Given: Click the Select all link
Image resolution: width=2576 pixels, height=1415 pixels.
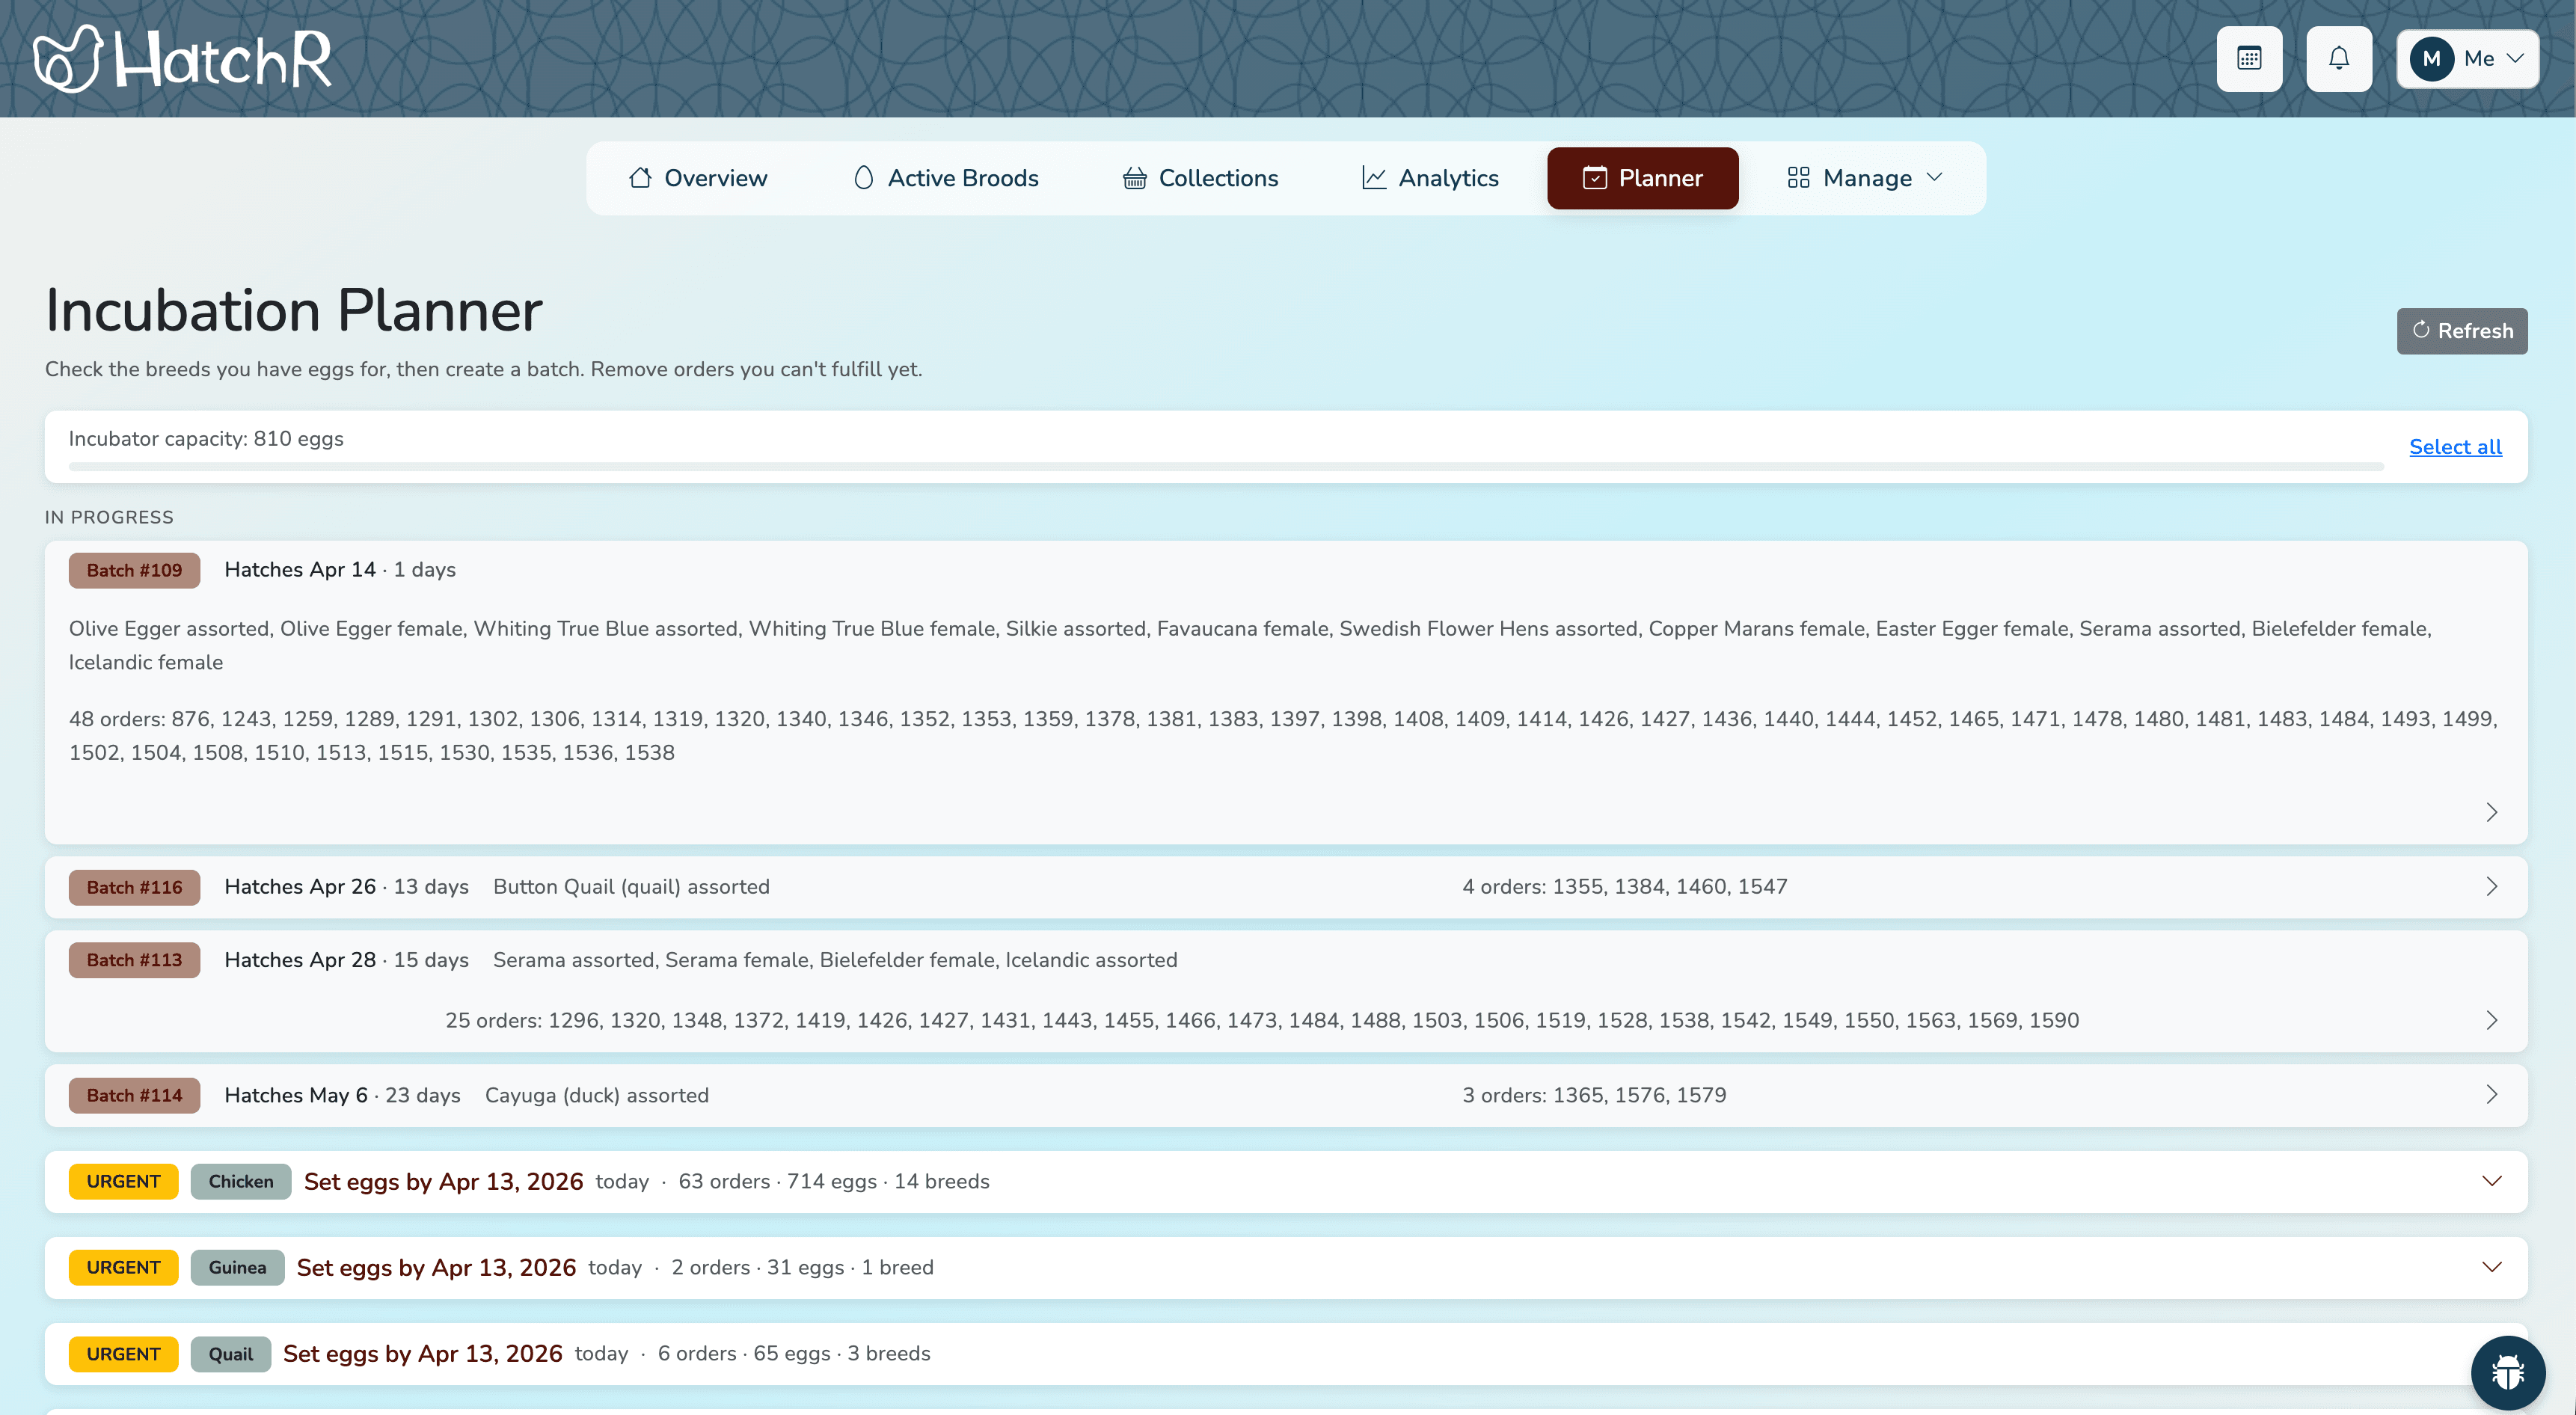Looking at the screenshot, I should pyautogui.click(x=2454, y=447).
